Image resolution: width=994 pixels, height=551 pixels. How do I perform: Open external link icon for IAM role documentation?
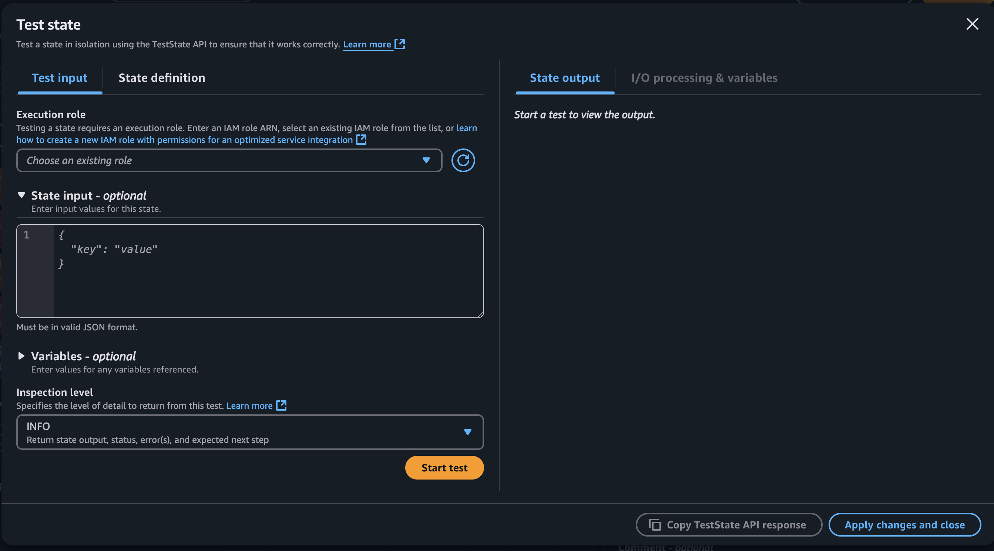(x=361, y=140)
